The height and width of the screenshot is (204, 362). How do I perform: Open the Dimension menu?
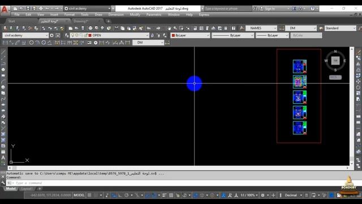116,15
